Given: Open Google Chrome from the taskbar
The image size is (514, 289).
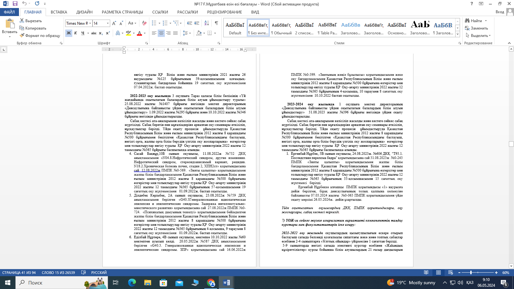Looking at the screenshot, I should 211,283.
